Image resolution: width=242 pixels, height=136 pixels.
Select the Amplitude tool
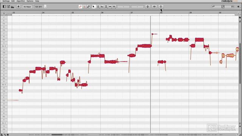coord(106,7)
